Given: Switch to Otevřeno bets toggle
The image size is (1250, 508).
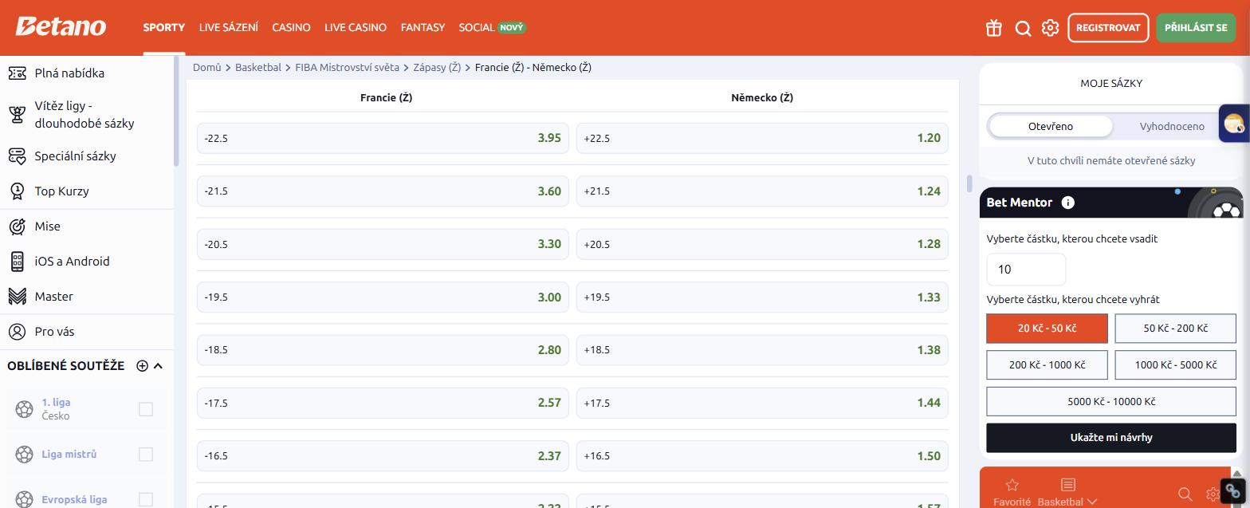Looking at the screenshot, I should [x=1050, y=126].
